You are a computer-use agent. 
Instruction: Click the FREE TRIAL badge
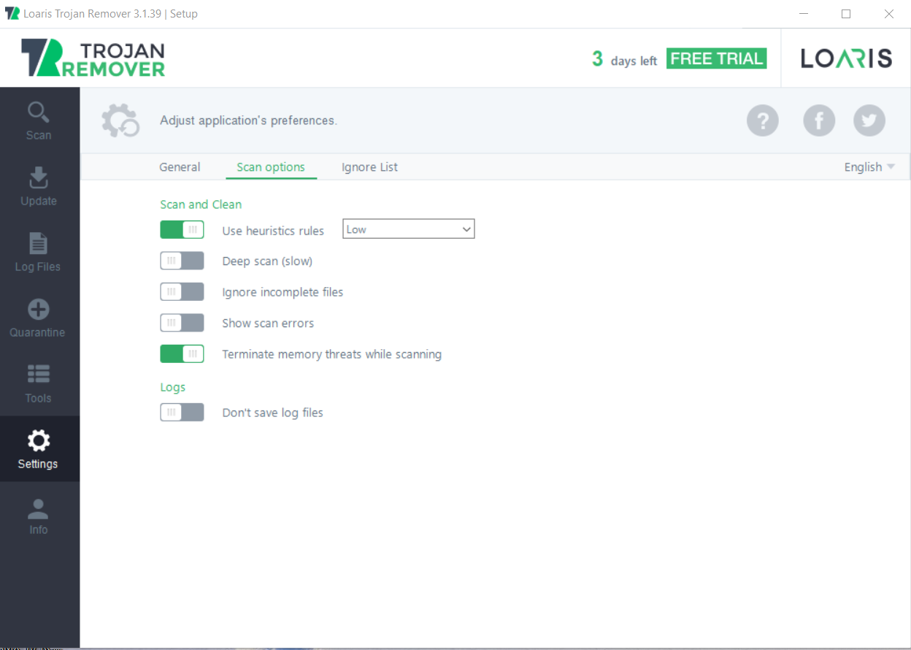pos(716,59)
